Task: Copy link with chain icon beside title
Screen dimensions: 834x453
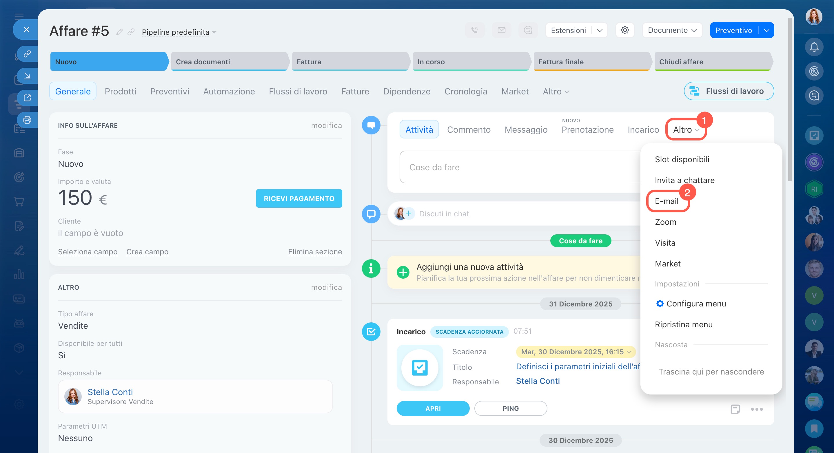Action: coord(131,32)
